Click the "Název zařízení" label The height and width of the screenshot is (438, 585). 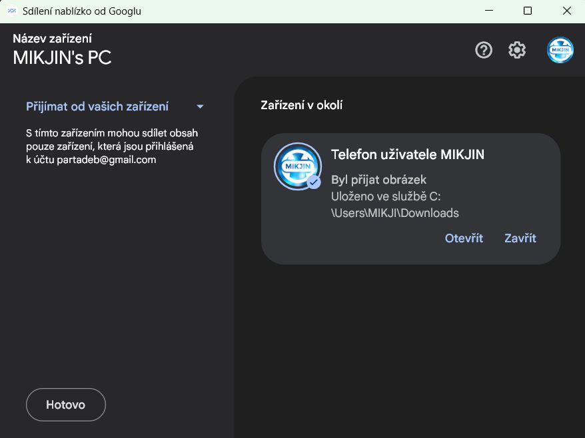pos(52,39)
